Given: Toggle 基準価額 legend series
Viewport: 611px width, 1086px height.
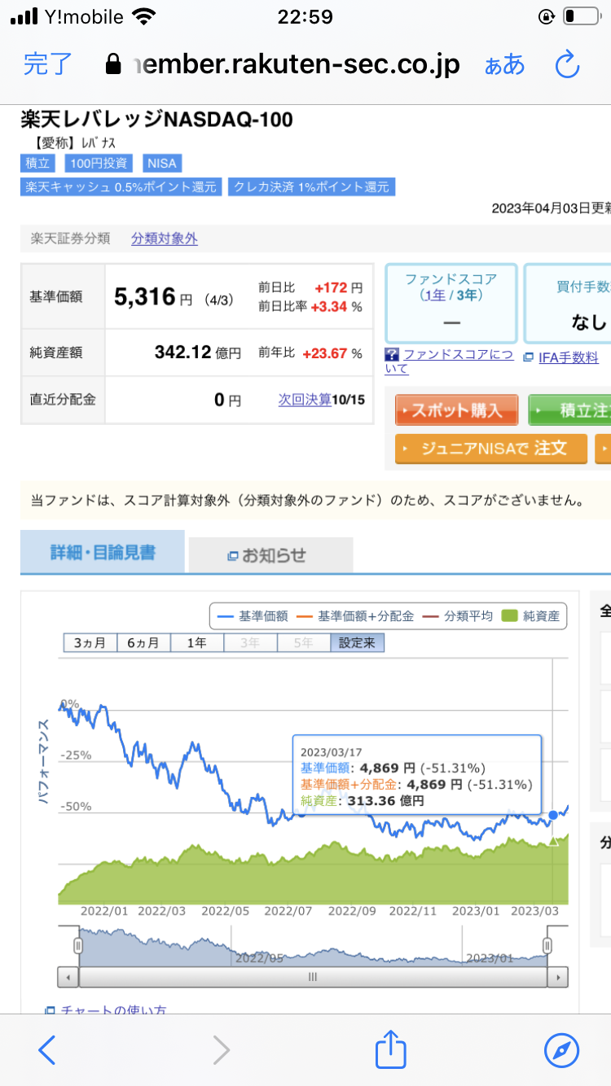Looking at the screenshot, I should click(252, 616).
